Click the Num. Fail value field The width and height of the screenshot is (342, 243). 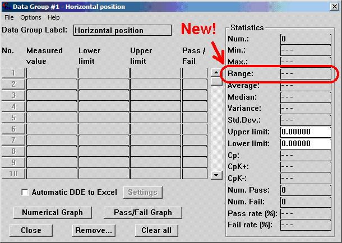306,202
